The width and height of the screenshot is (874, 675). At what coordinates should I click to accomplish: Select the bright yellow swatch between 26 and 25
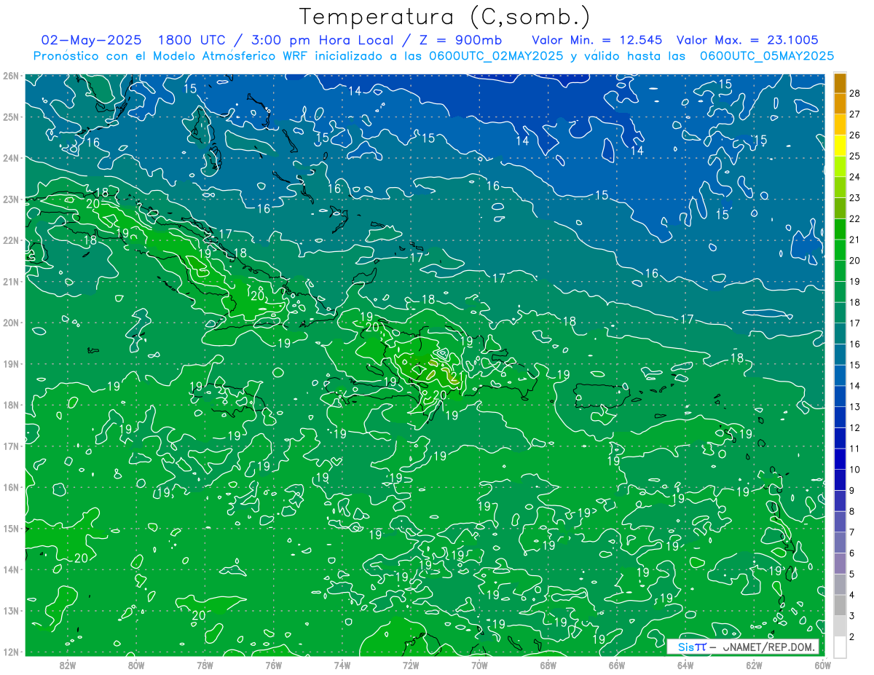[x=840, y=146]
